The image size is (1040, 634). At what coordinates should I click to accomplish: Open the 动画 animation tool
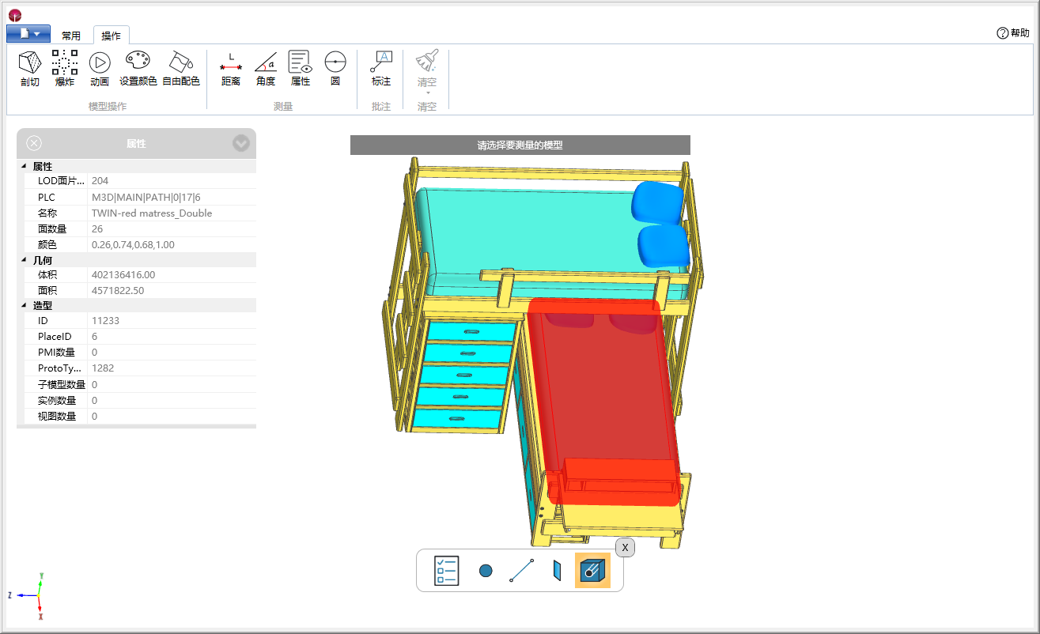click(x=100, y=69)
